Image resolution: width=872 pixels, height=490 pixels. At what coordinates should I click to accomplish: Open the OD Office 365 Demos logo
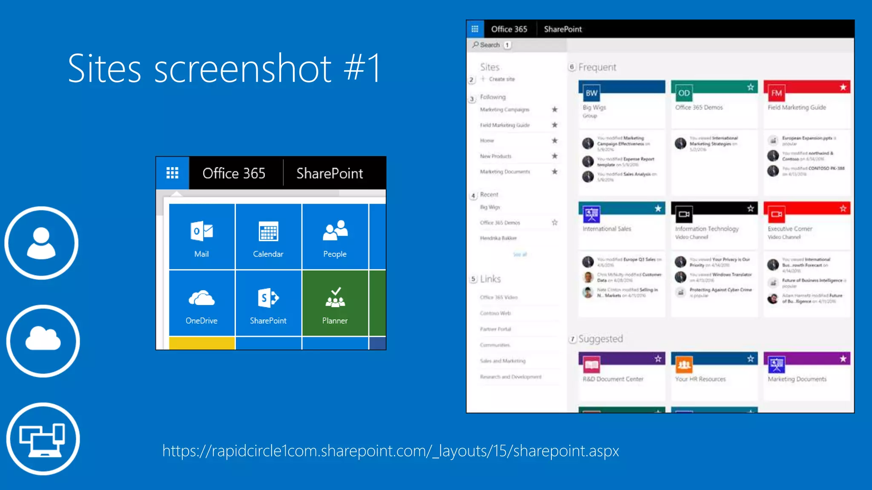684,93
